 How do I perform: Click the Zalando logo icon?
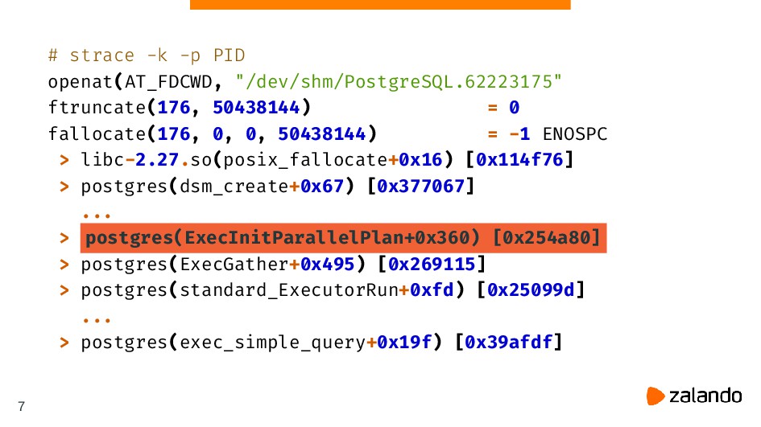[656, 396]
